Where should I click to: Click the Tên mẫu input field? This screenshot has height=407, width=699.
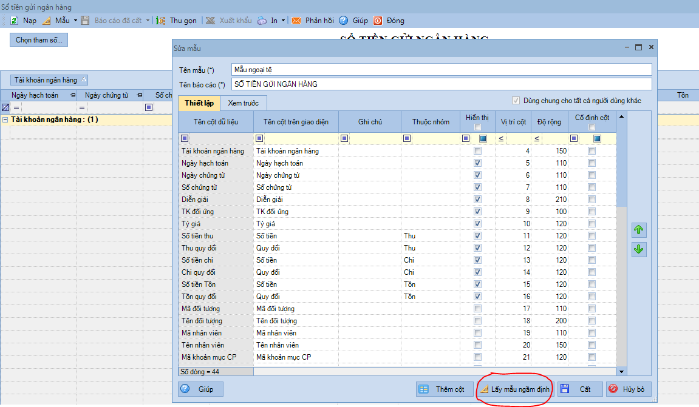pos(442,70)
